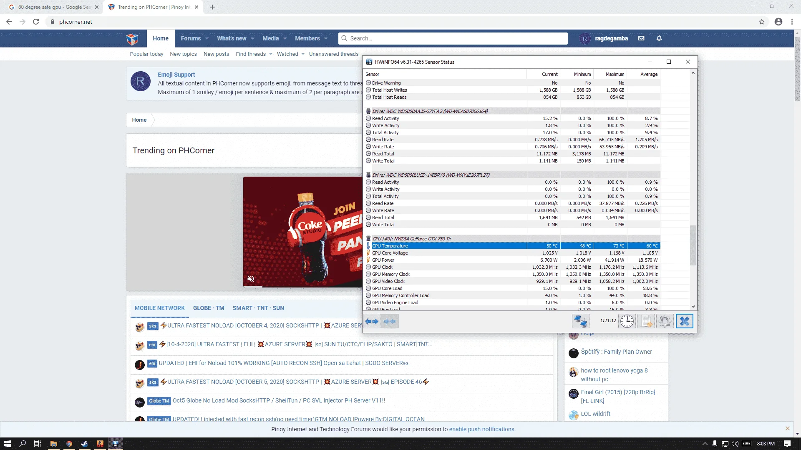Select GPU Core Voltage sensor row
This screenshot has height=450, width=801.
(x=513, y=253)
